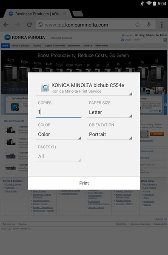168x255 pixels.
Task: Click Back to Top link
Action: (161, 219)
